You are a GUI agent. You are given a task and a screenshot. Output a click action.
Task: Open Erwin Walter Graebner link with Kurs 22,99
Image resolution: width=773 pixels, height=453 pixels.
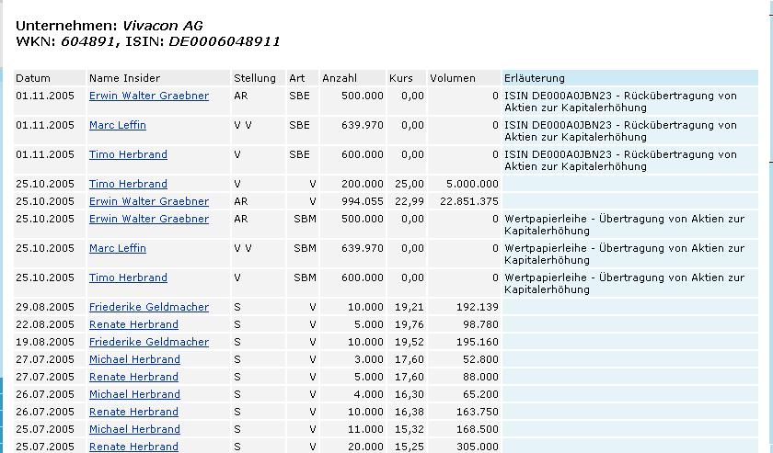coord(149,201)
